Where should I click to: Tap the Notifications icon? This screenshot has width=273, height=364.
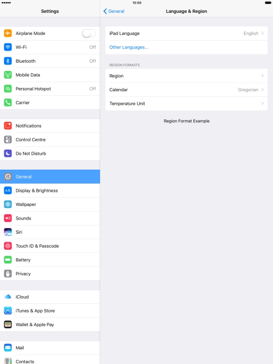(x=8, y=126)
